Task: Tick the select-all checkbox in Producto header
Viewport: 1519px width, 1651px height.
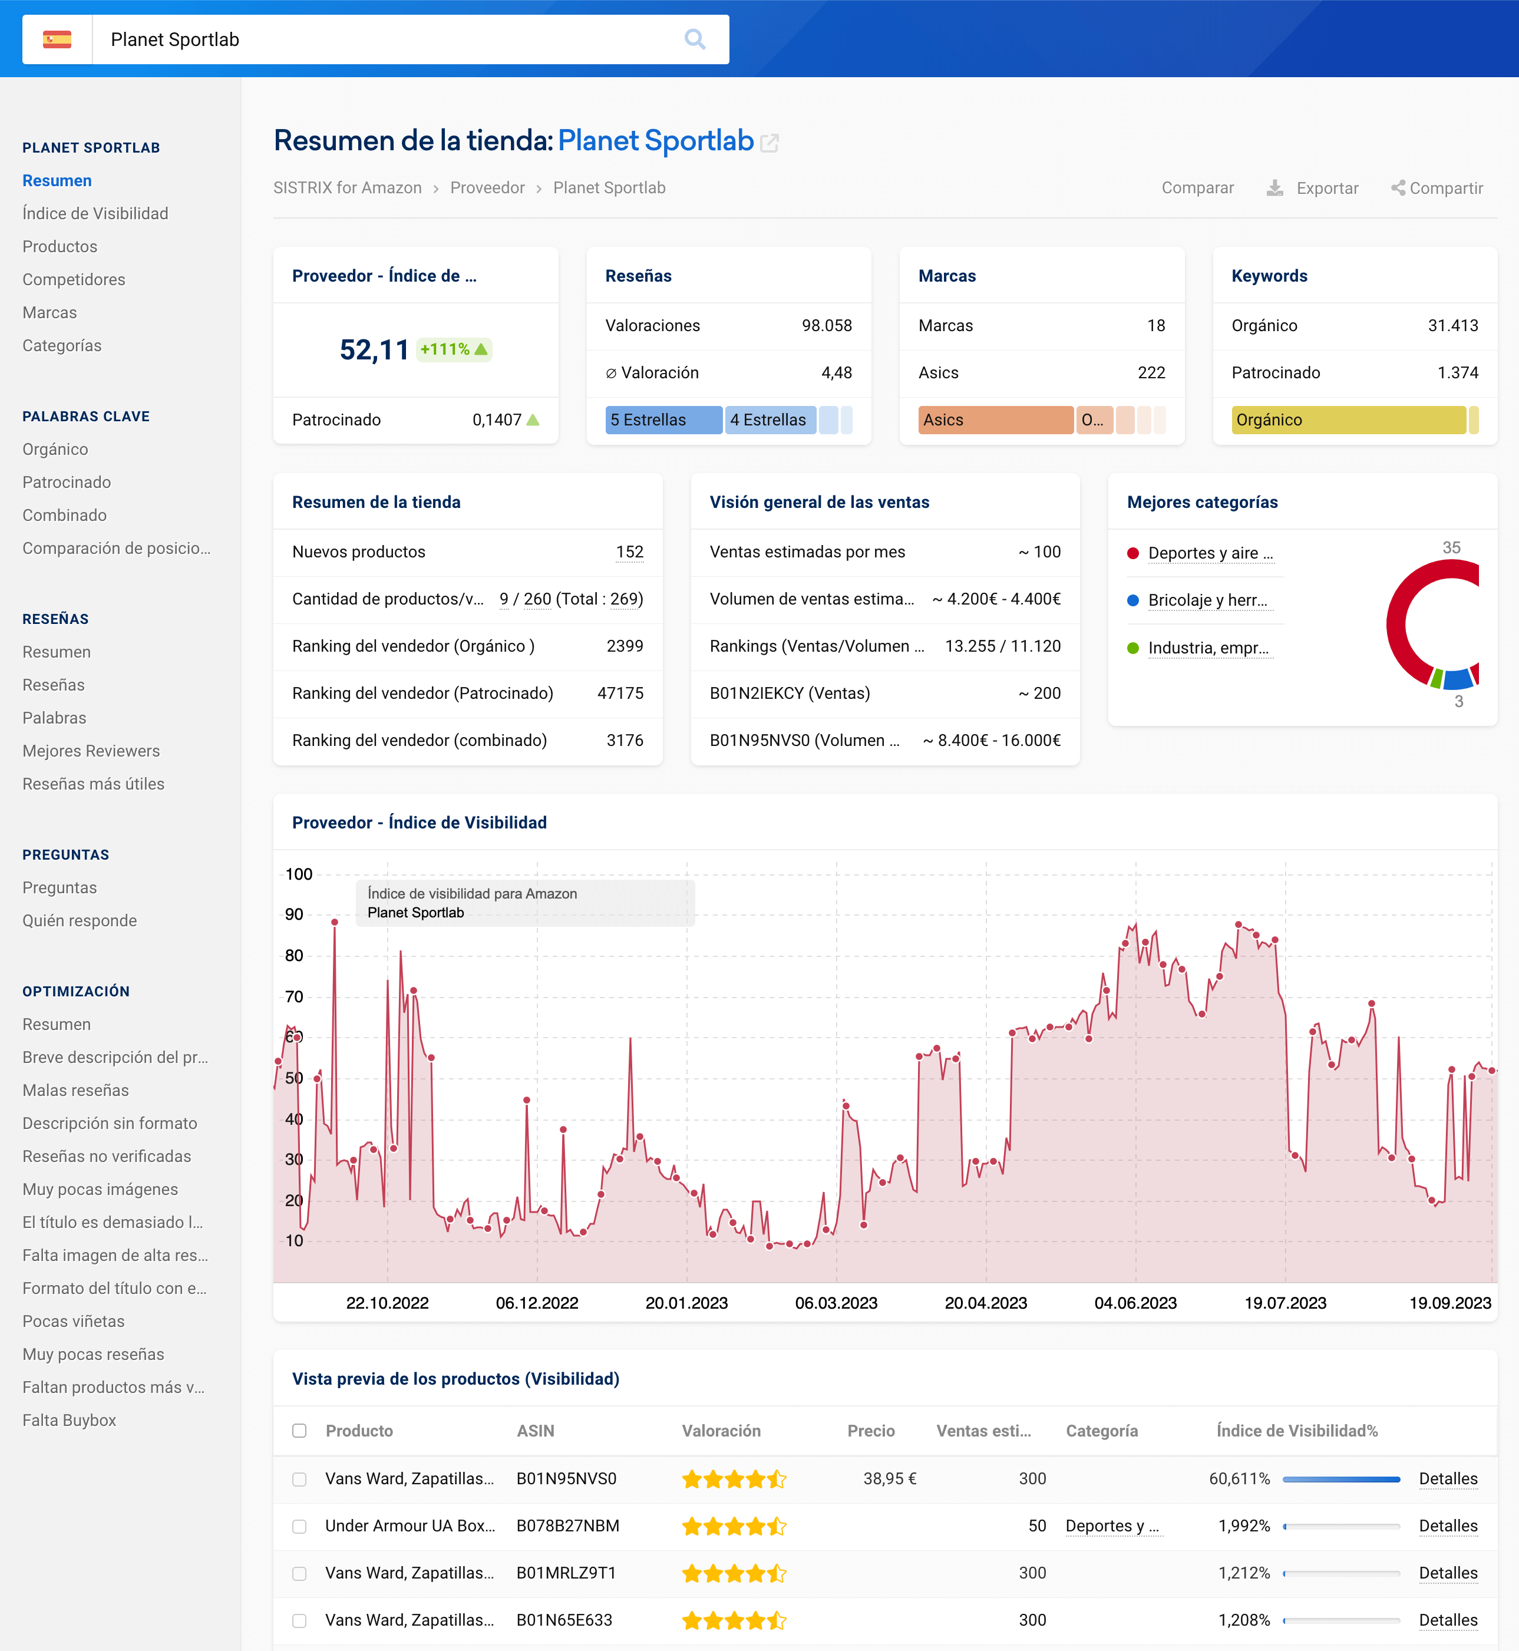Action: tap(299, 1431)
